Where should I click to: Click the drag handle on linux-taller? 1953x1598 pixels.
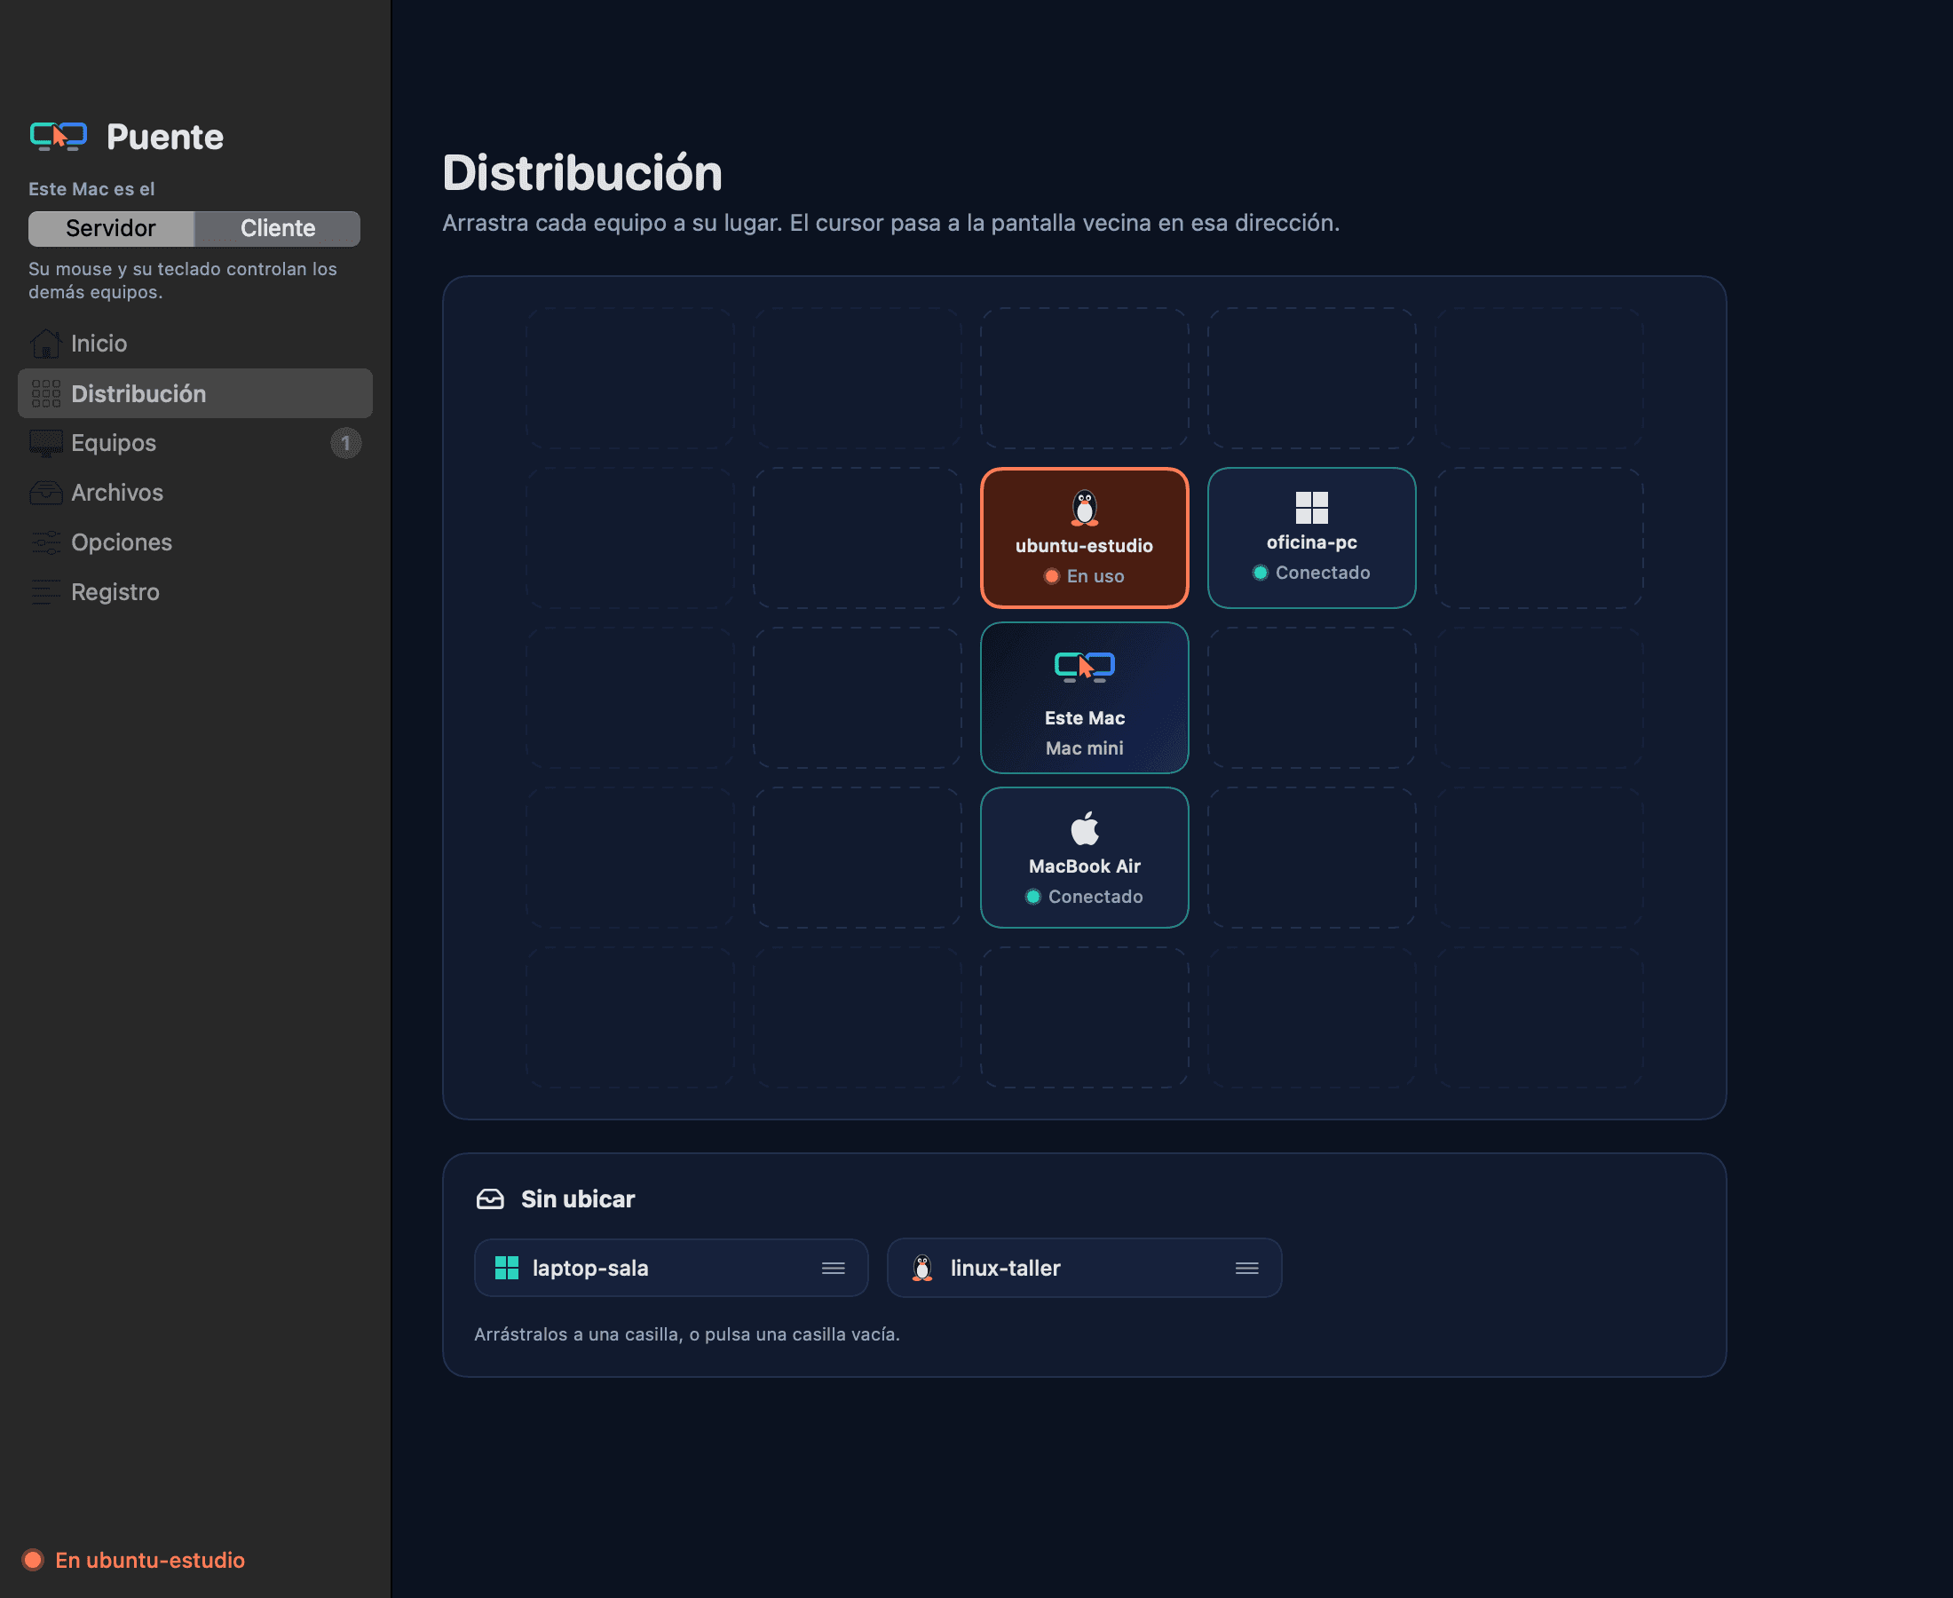point(1247,1268)
